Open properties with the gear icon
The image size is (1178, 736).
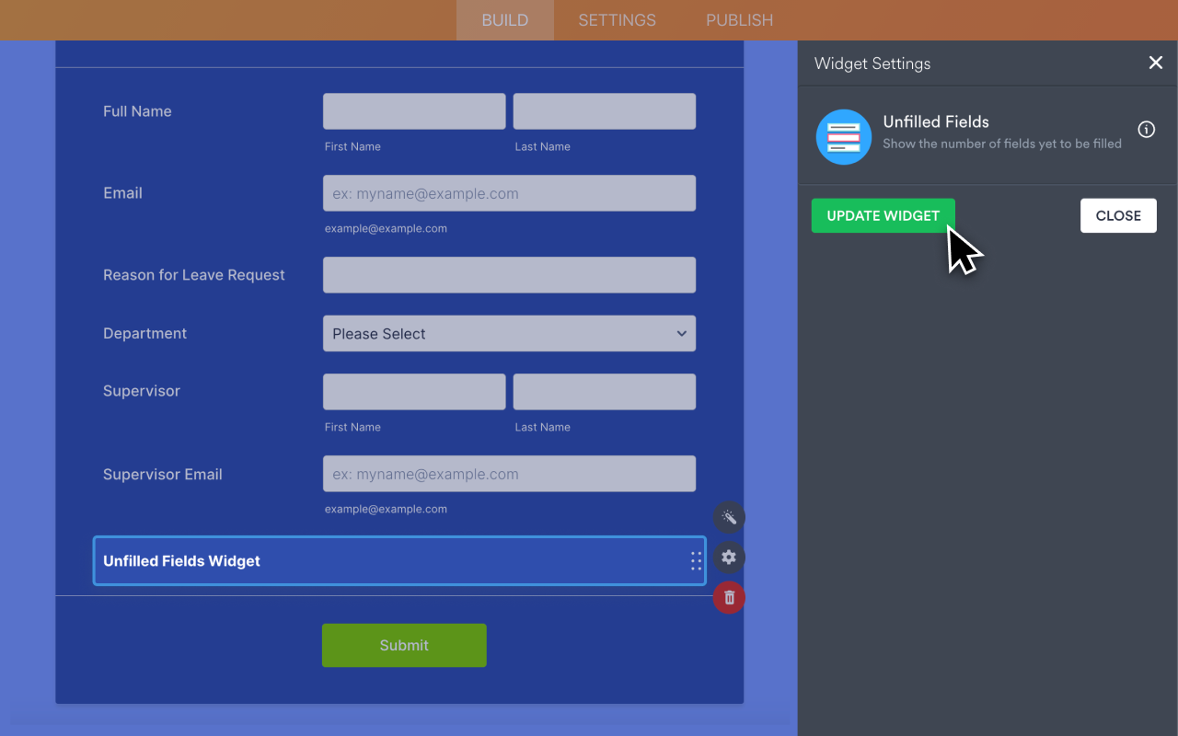pos(728,558)
